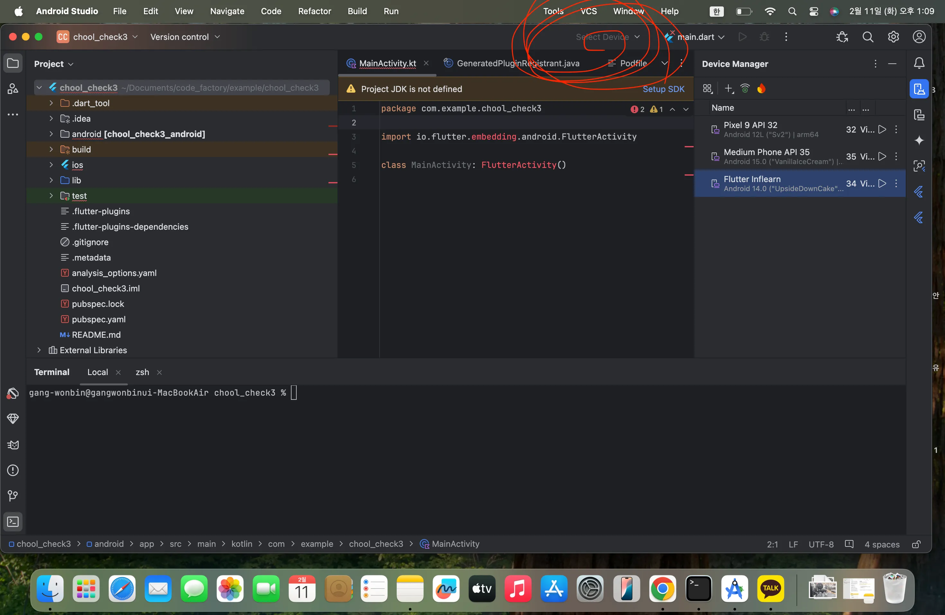Close the MainActivity.kt editor tab
This screenshot has height=615, width=945.
coord(426,63)
